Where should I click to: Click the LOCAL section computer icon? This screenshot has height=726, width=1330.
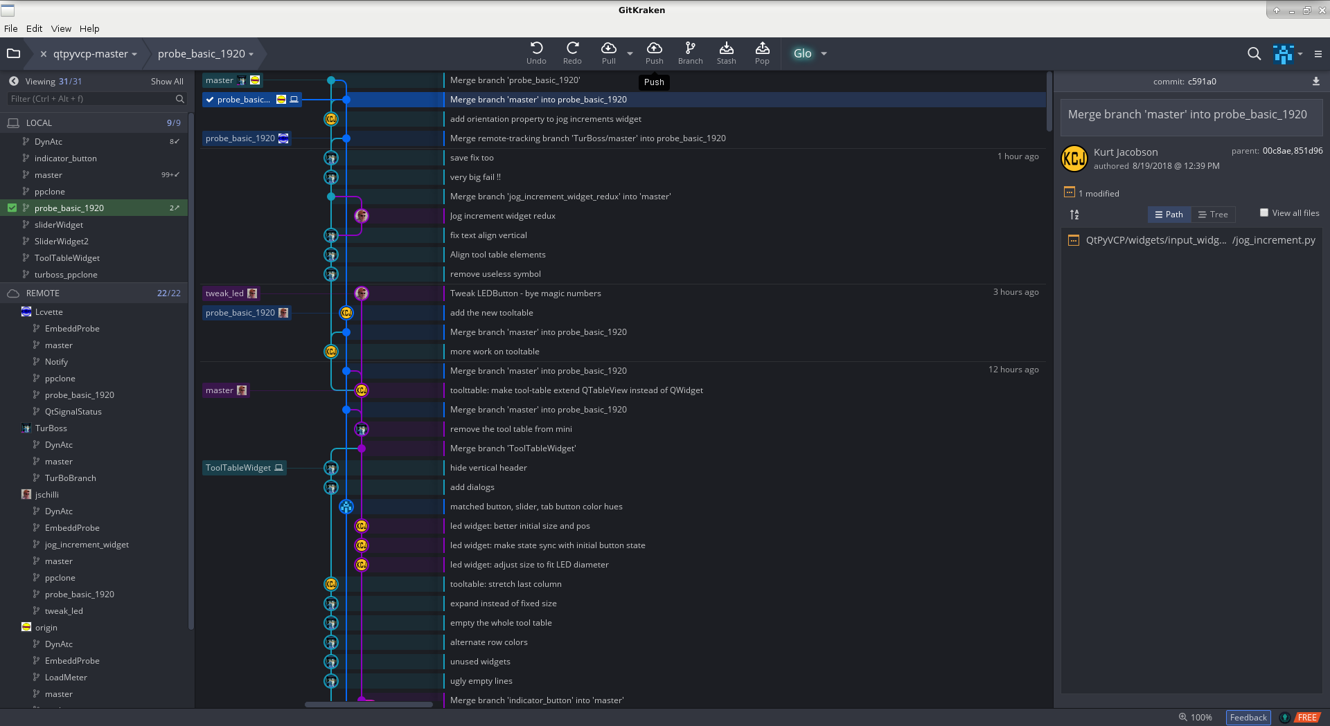click(13, 122)
